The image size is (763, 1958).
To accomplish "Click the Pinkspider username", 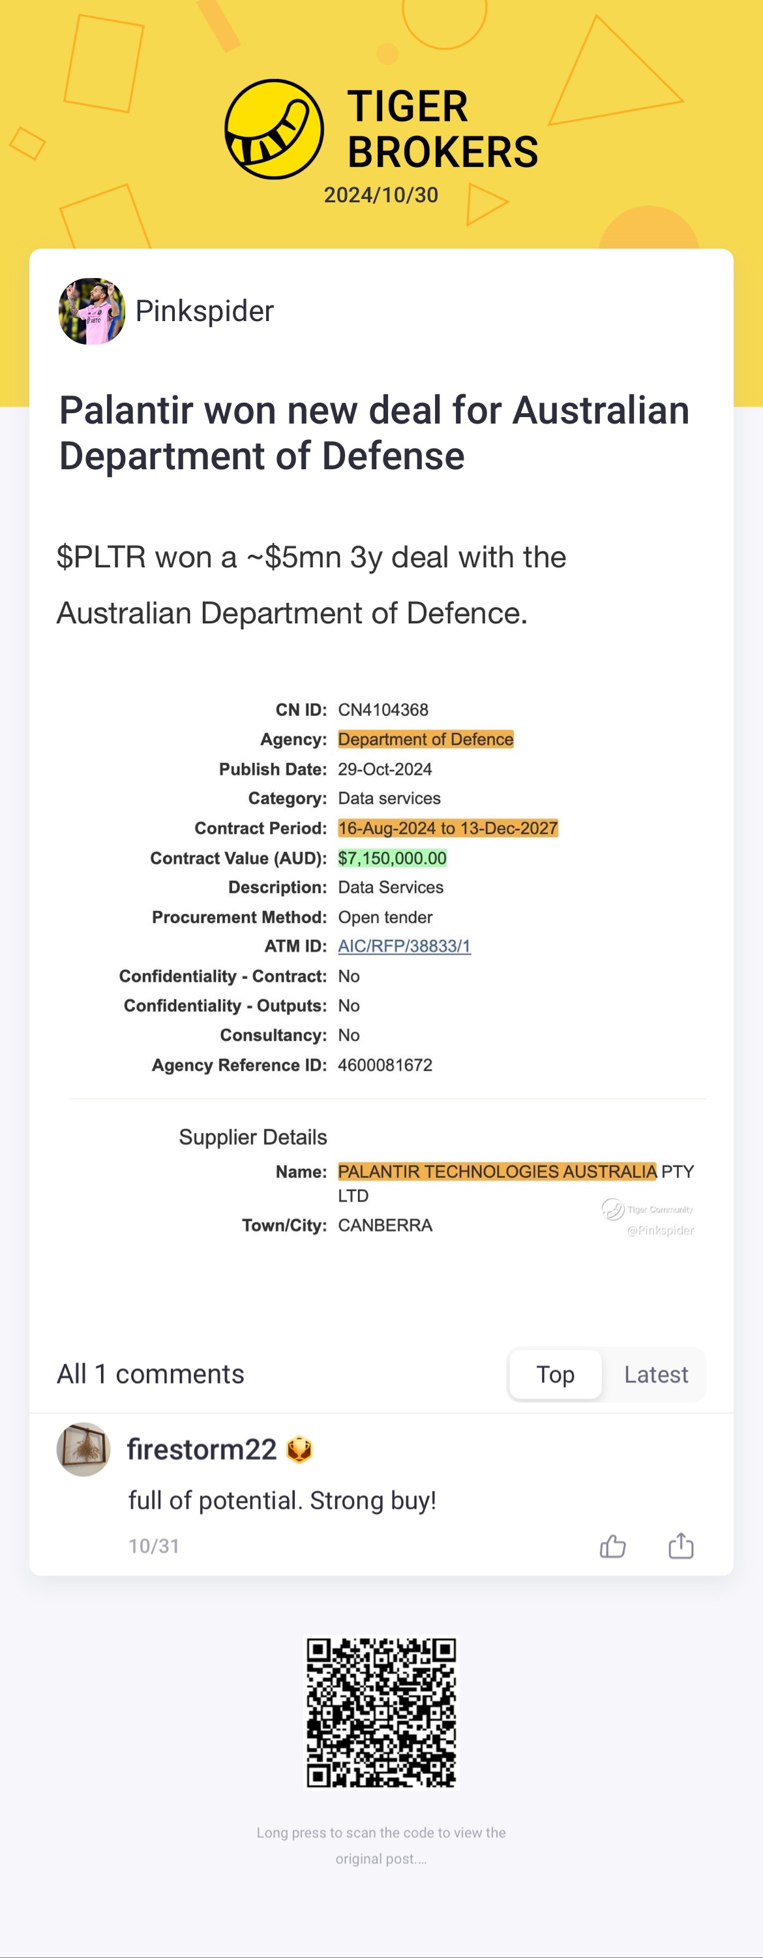I will coord(204,311).
